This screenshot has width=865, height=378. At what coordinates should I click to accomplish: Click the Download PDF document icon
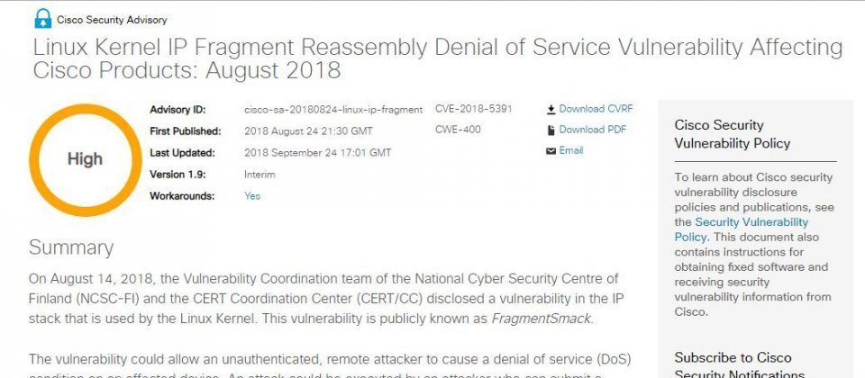tap(551, 130)
